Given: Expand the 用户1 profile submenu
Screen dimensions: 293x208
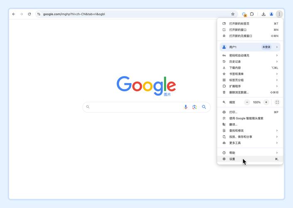Looking at the screenshot, I should pyautogui.click(x=250, y=47).
